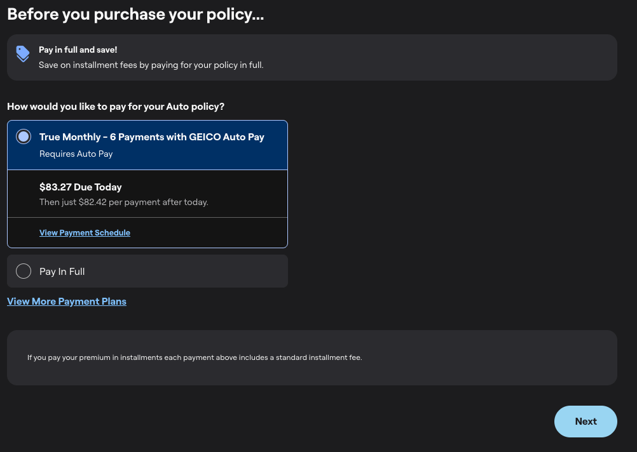This screenshot has width=637, height=452.
Task: Open the View More Payment Plans link
Action: pyautogui.click(x=67, y=302)
